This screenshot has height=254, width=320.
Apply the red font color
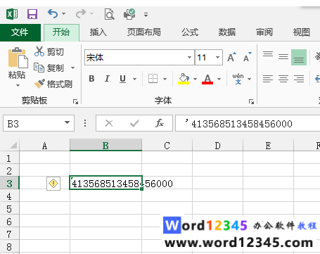[x=207, y=79]
